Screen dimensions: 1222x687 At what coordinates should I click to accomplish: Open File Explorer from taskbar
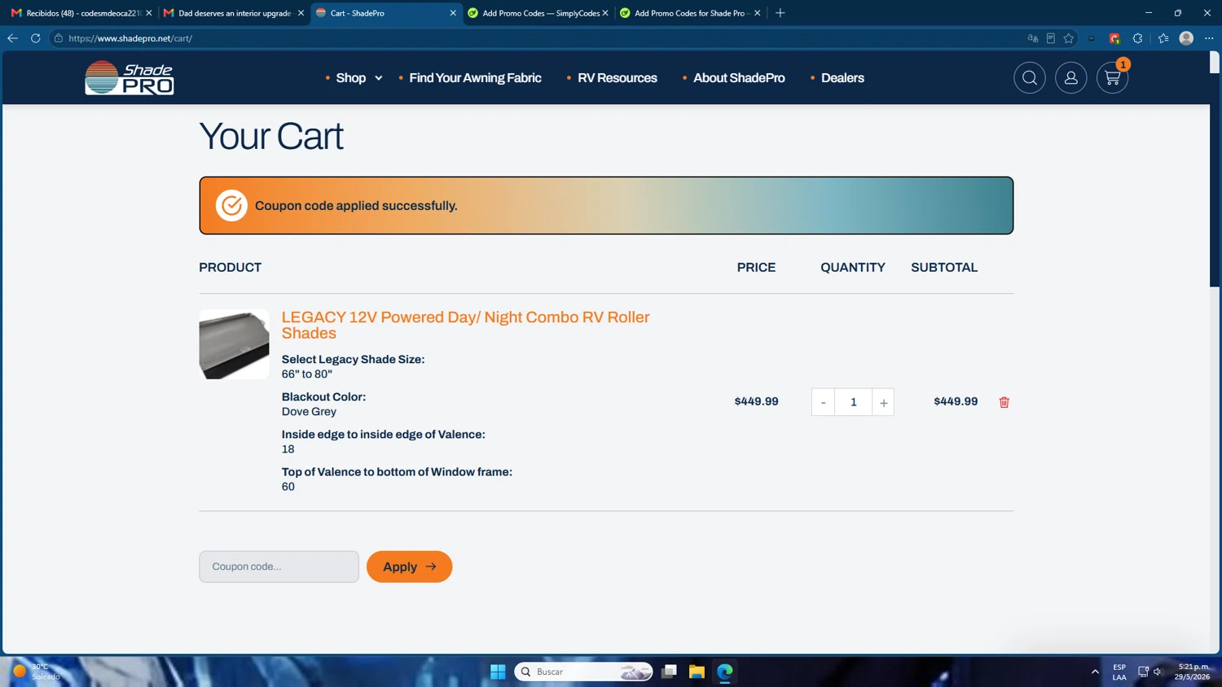click(x=697, y=672)
